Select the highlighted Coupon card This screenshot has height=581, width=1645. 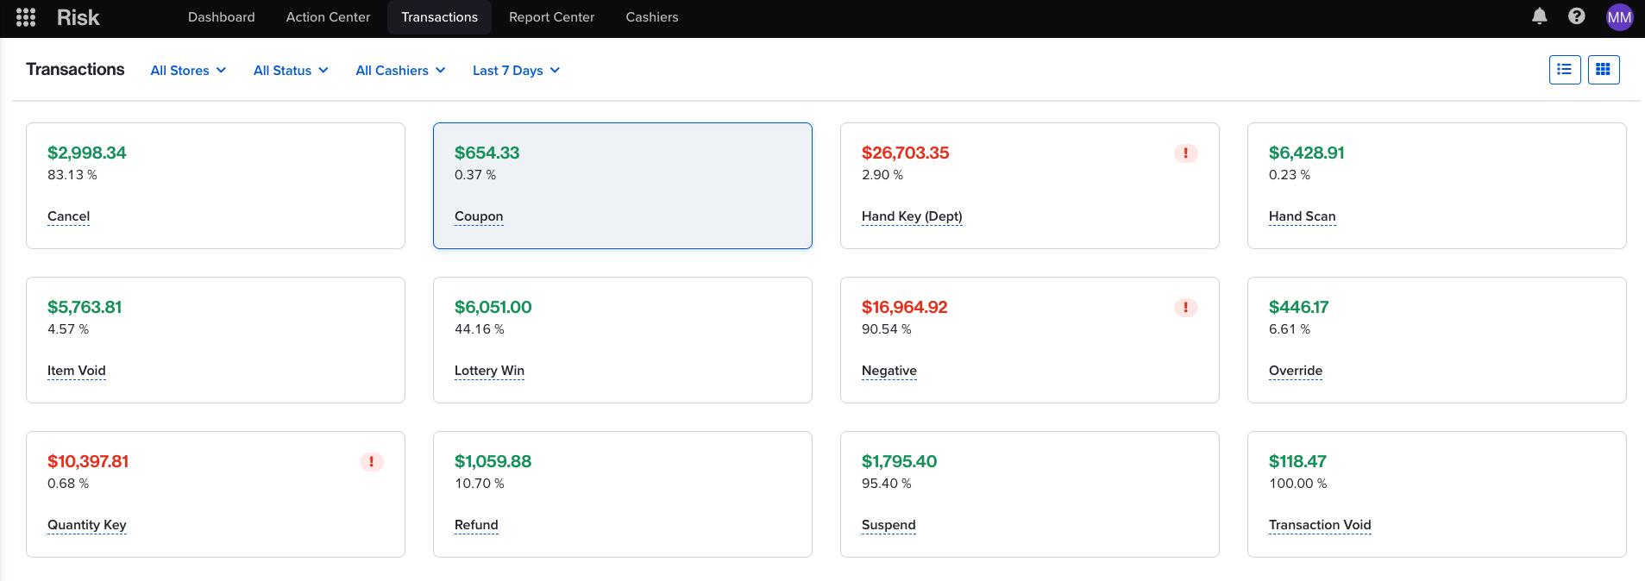pyautogui.click(x=622, y=185)
